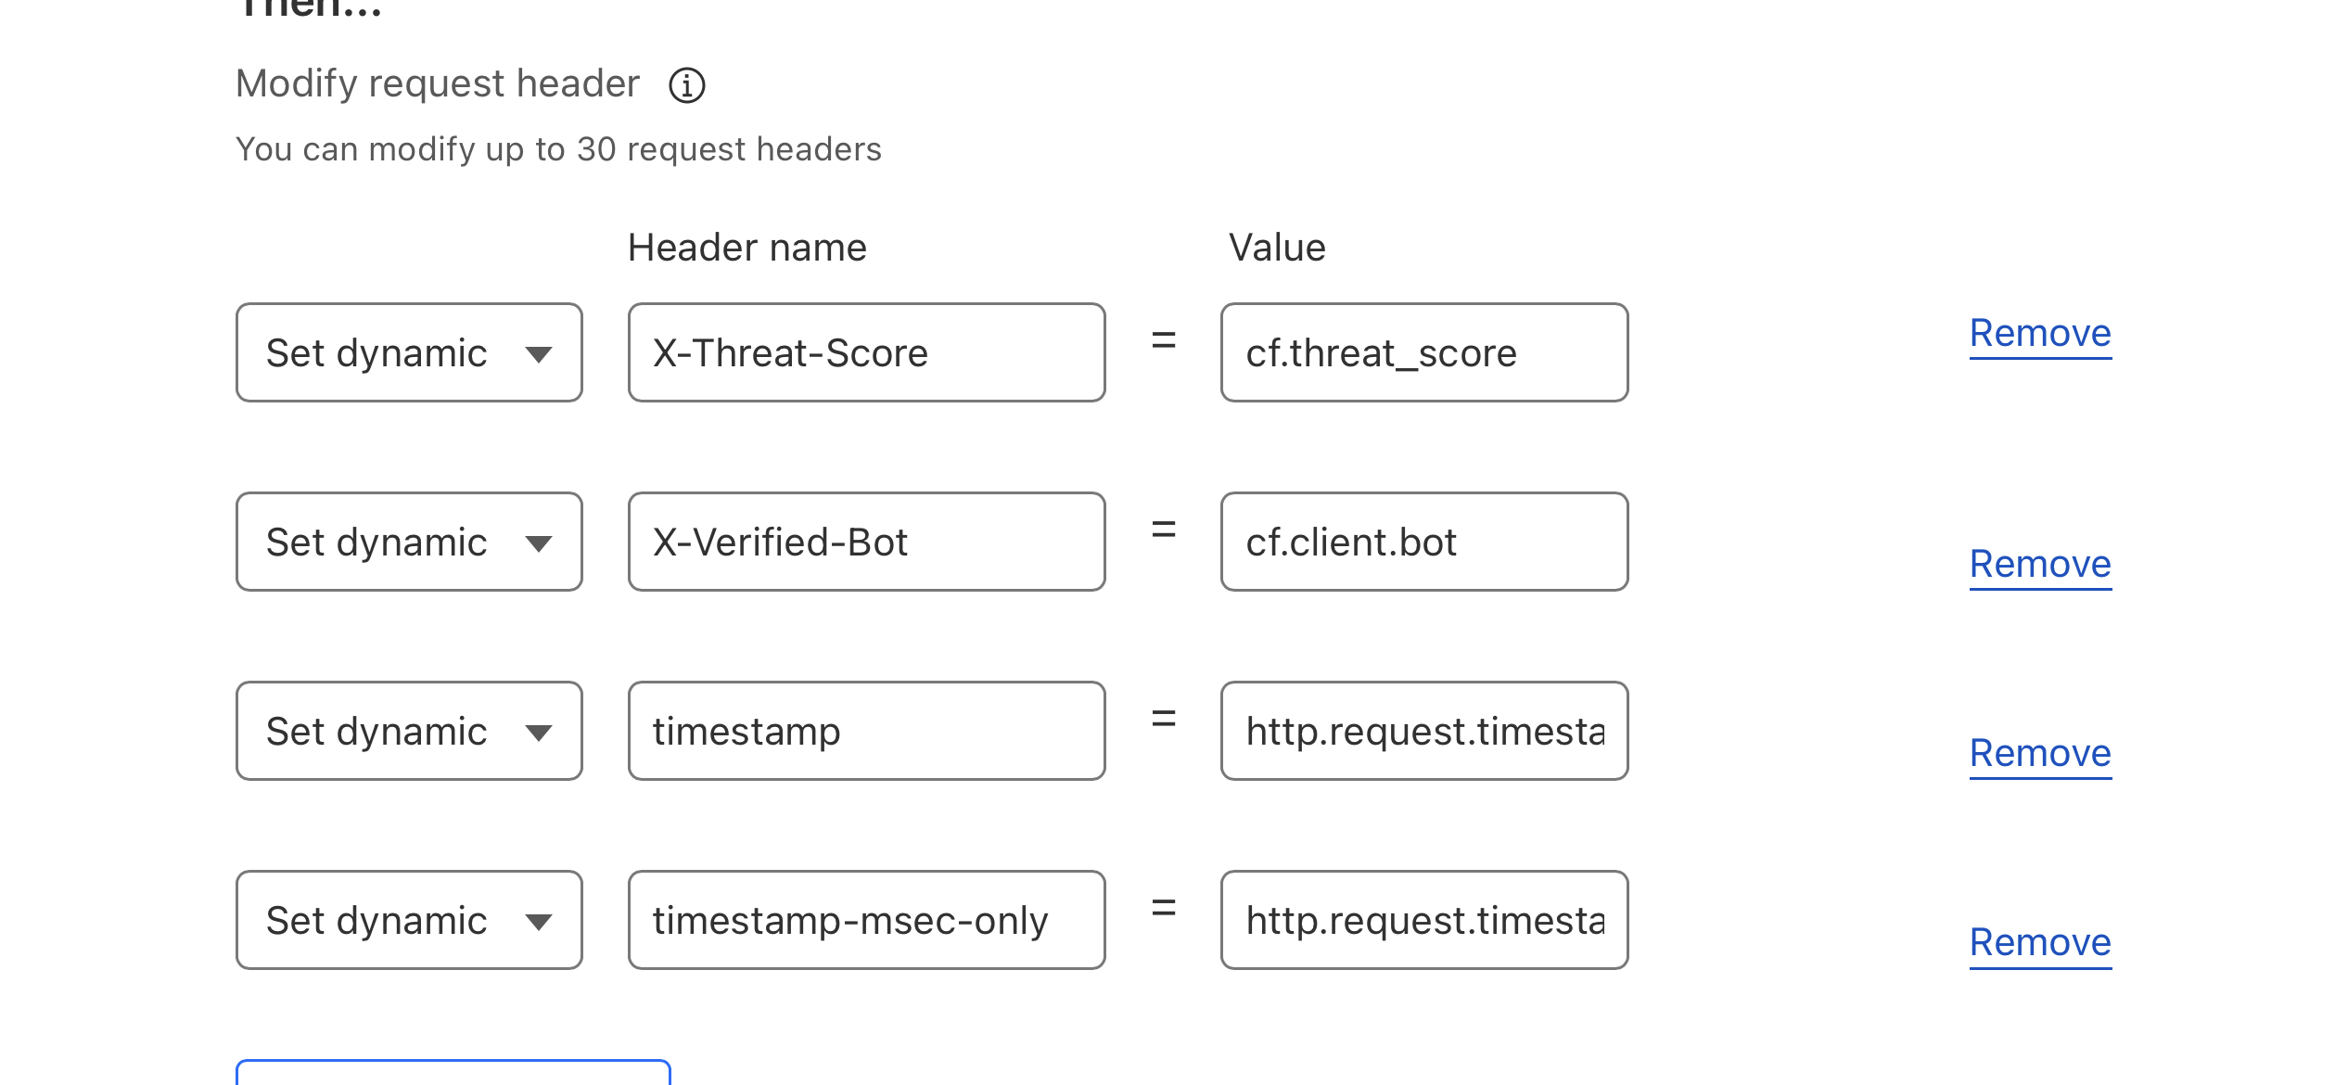
Task: Click the dropdown arrow in the timestamp-msec-only row
Action: [x=539, y=922]
